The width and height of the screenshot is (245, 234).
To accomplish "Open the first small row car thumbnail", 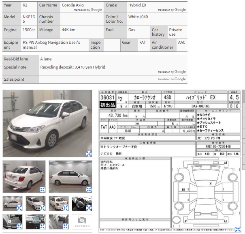I will (13, 204).
